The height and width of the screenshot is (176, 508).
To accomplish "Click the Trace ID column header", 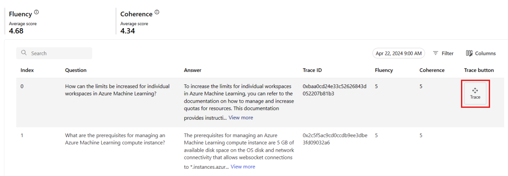I will coord(312,70).
